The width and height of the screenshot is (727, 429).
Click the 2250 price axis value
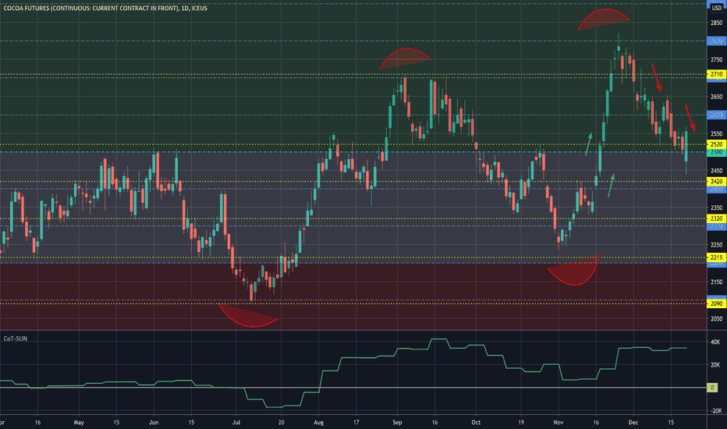[716, 245]
